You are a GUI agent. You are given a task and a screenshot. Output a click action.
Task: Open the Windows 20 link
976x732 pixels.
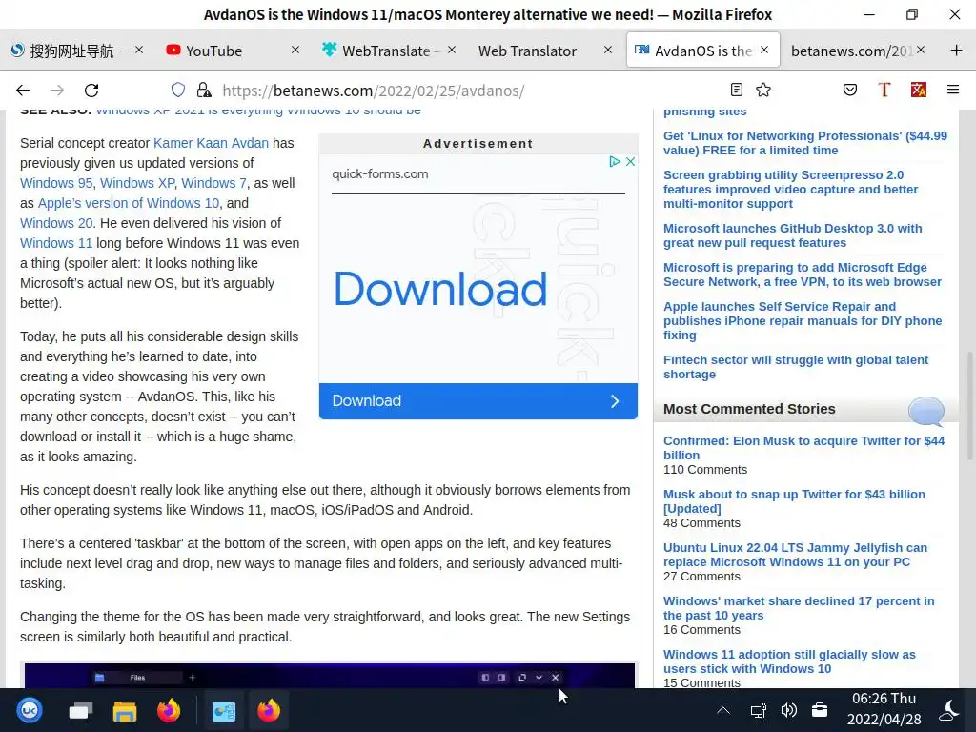pyautogui.click(x=56, y=223)
